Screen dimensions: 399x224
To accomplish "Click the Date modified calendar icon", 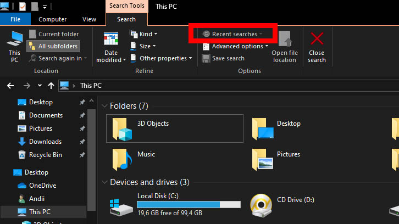I will (x=111, y=40).
